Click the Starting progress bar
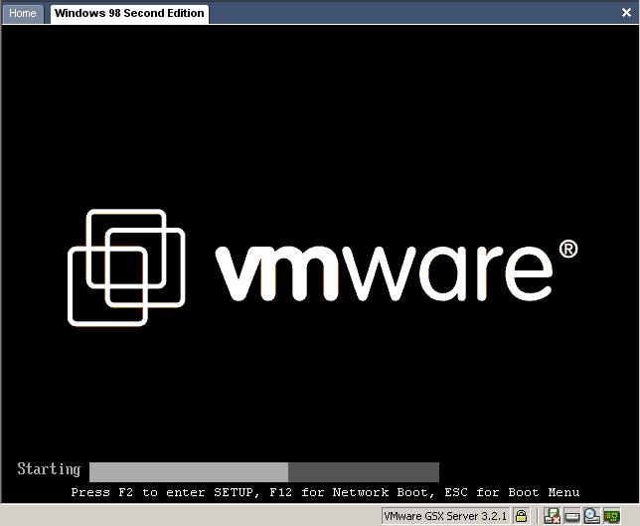This screenshot has height=526, width=640. click(264, 472)
